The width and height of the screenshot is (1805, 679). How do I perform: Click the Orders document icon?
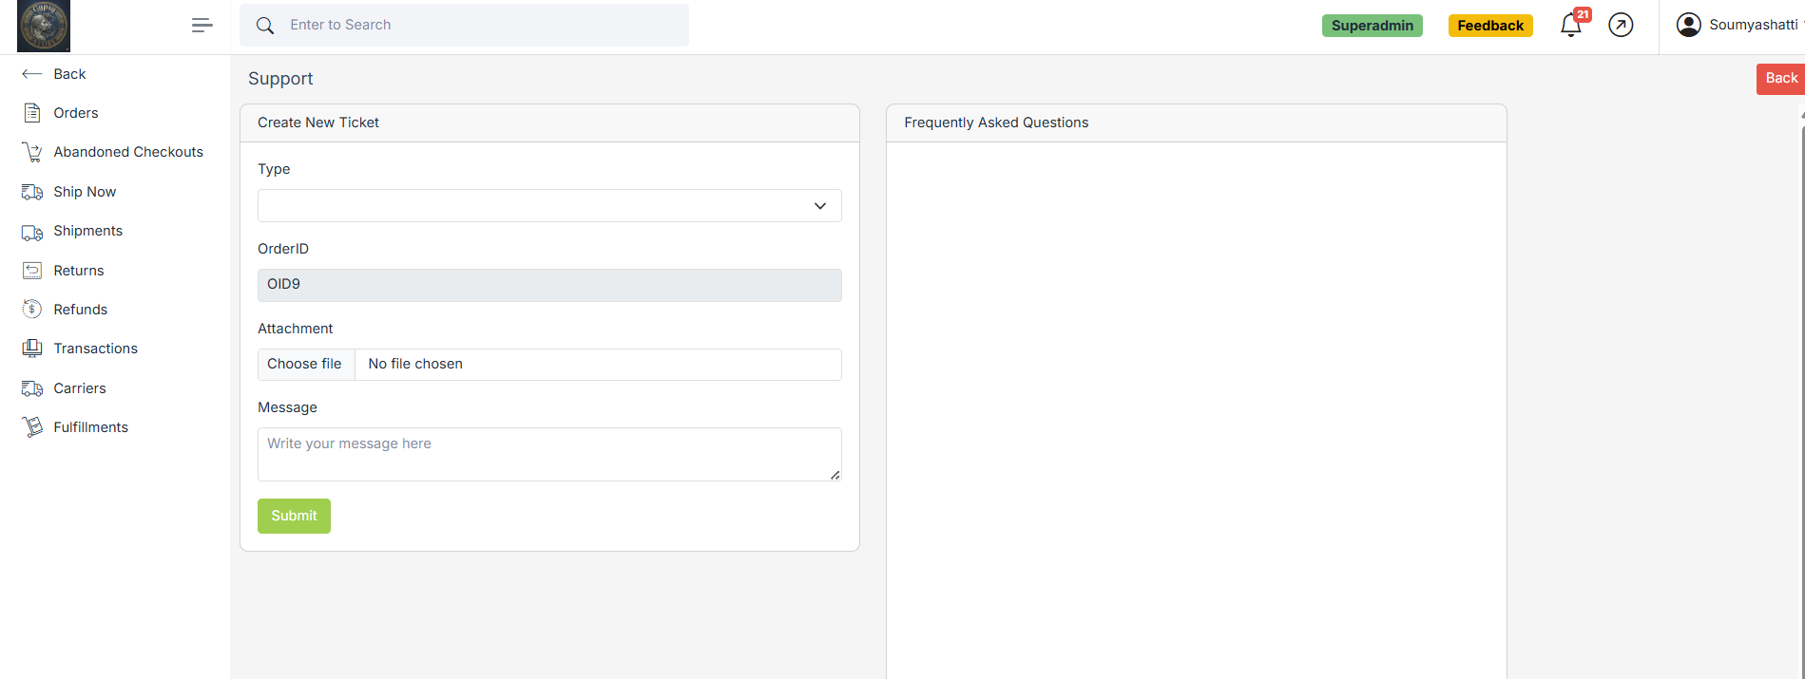pos(32,113)
